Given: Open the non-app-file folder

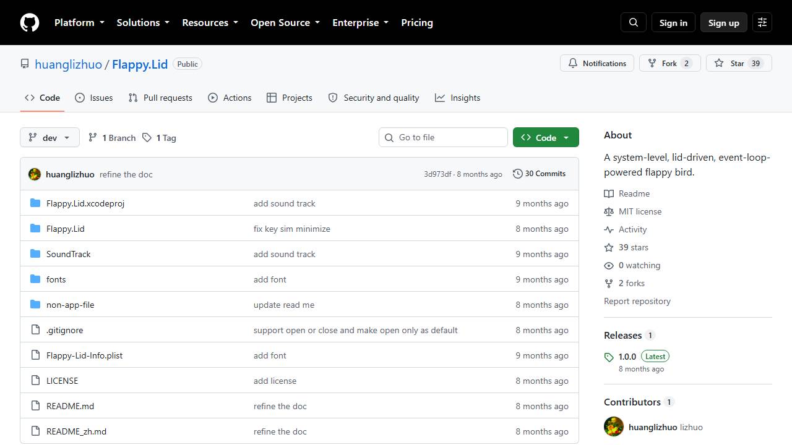Looking at the screenshot, I should (71, 305).
